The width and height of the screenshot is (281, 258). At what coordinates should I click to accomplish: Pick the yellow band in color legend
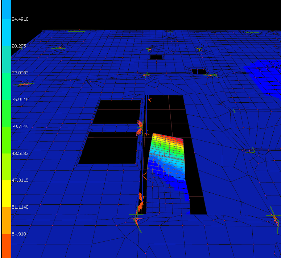click(7, 194)
